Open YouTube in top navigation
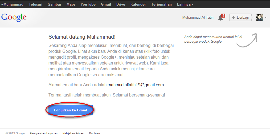This screenshot has height=137, width=270. 88,4
